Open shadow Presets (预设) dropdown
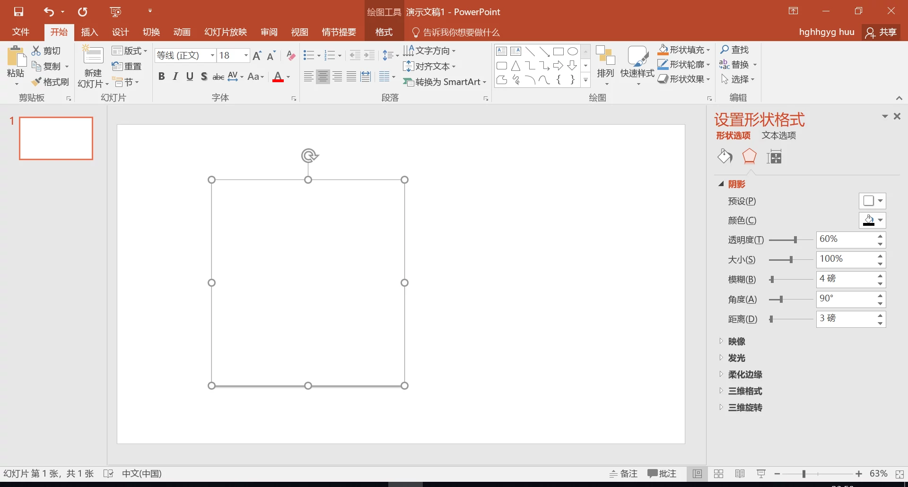 point(872,201)
